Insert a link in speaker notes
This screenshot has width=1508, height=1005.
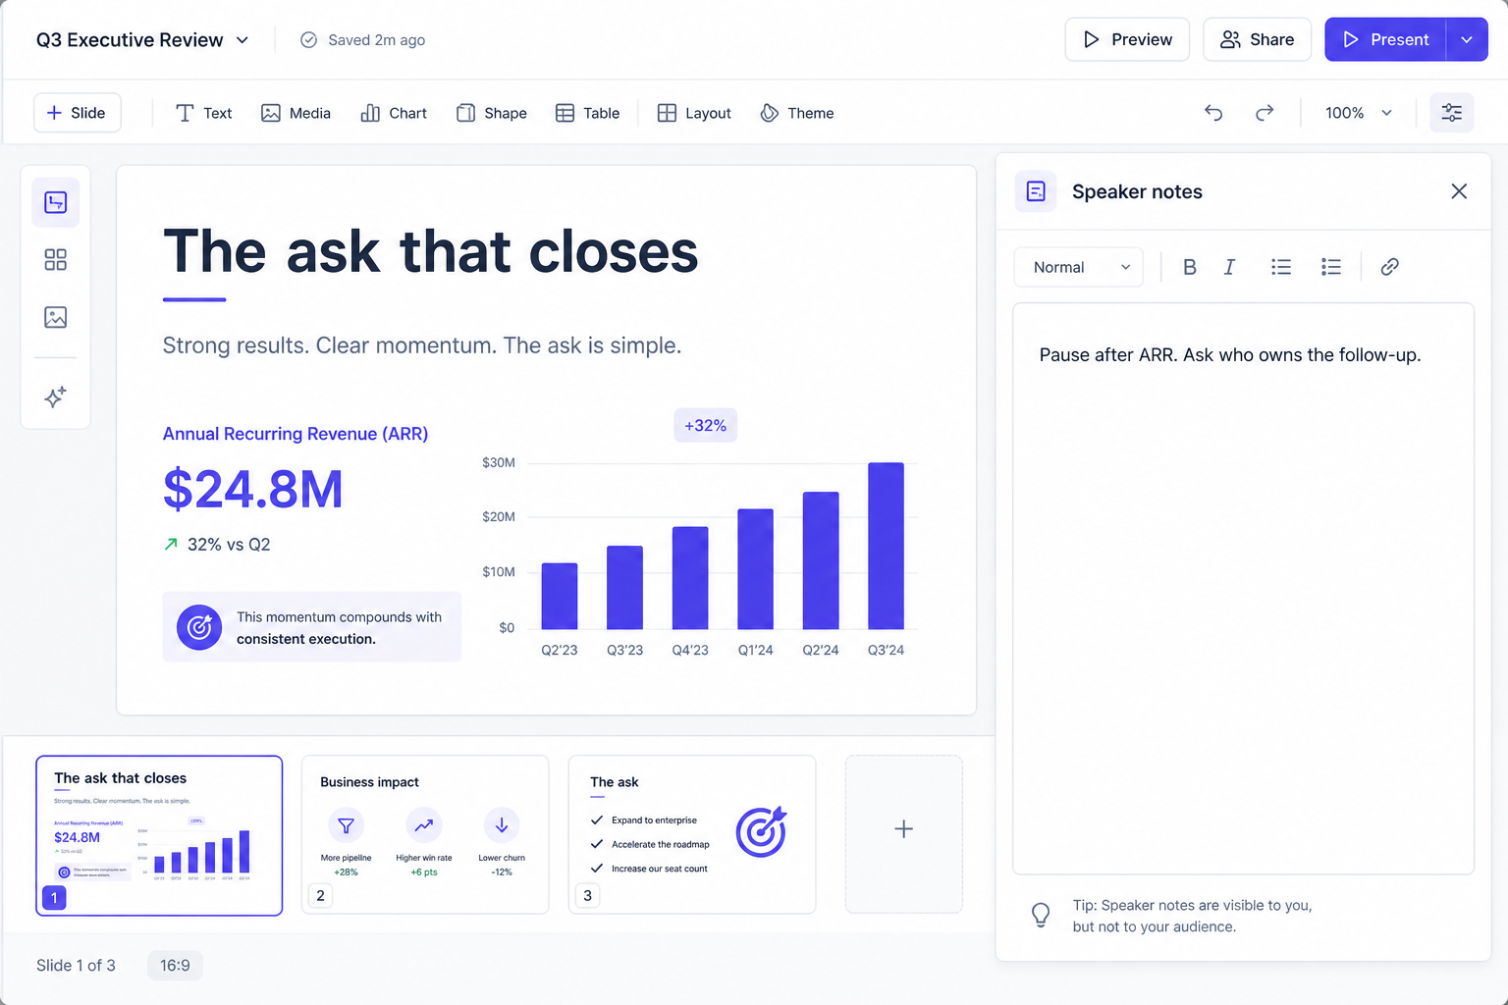pos(1389,267)
